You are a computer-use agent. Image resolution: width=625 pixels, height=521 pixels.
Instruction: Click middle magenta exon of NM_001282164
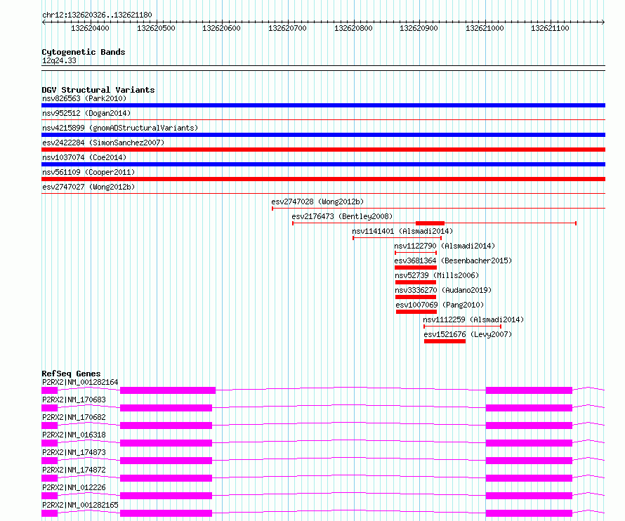click(x=168, y=390)
